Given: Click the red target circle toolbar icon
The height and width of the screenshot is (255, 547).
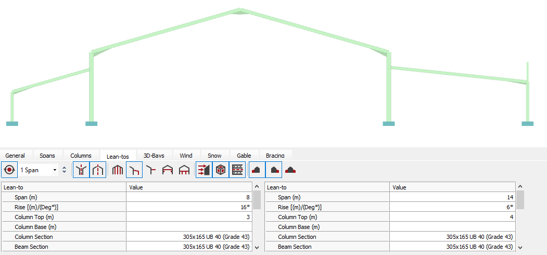Looking at the screenshot, I should 9,170.
